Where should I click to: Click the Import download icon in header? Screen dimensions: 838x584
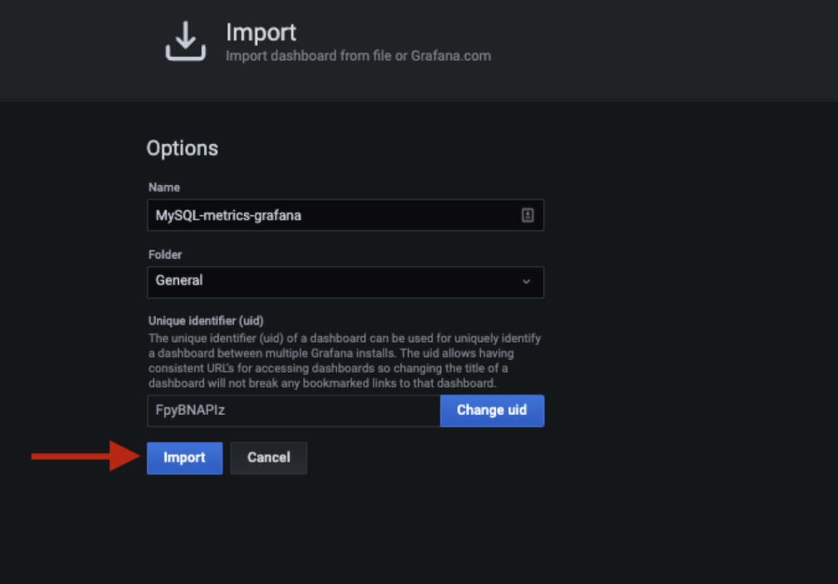tap(185, 41)
